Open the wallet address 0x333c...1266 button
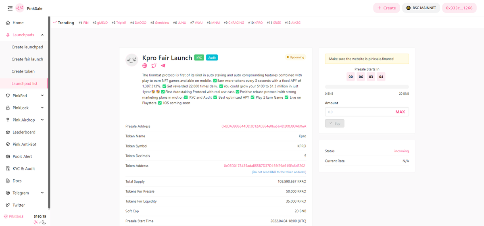Screen dimensions: 484x226 tap(459, 8)
